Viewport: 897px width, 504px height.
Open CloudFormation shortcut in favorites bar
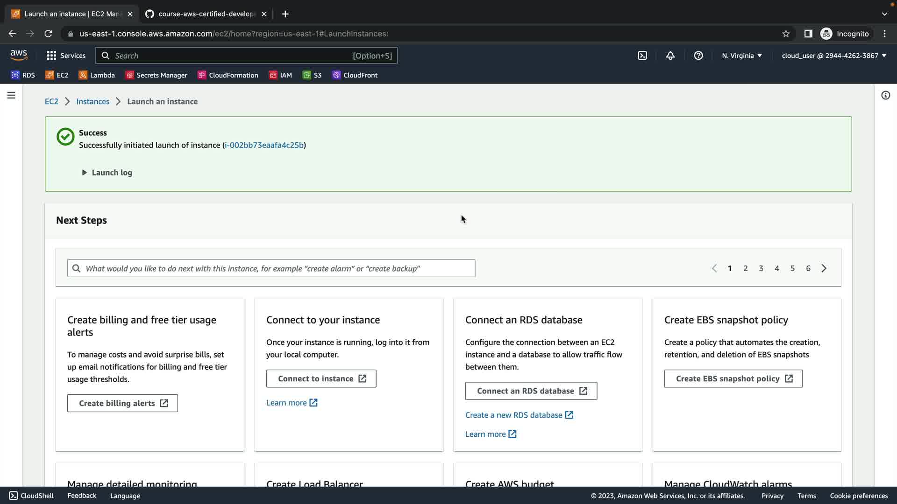pyautogui.click(x=228, y=75)
